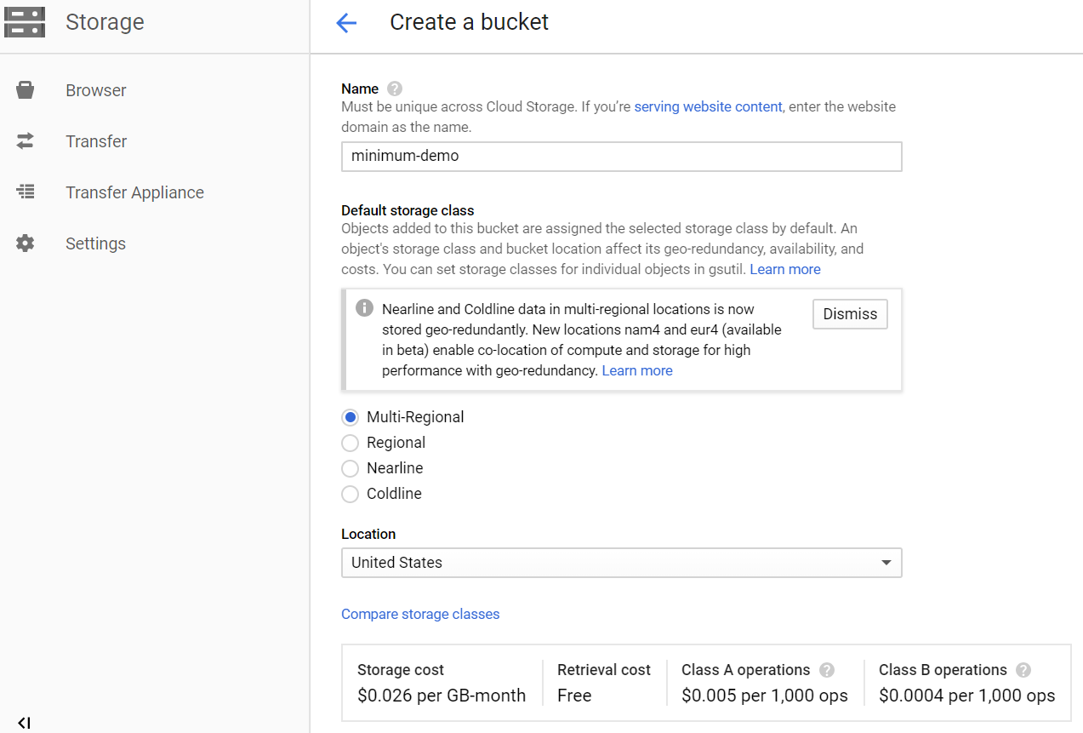Select the Multi-Regional storage class
Image resolution: width=1083 pixels, height=733 pixels.
pyautogui.click(x=350, y=417)
